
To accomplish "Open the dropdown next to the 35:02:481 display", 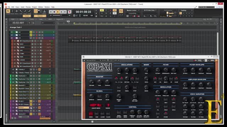I will pyautogui.click(x=29, y=23).
